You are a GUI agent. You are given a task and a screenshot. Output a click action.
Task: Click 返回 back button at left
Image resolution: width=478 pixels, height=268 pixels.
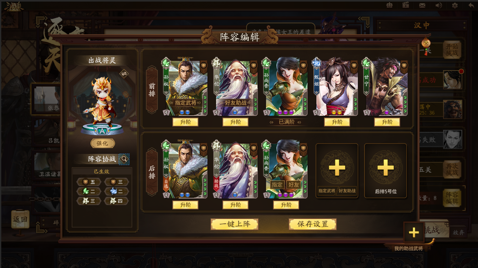pyautogui.click(x=20, y=219)
